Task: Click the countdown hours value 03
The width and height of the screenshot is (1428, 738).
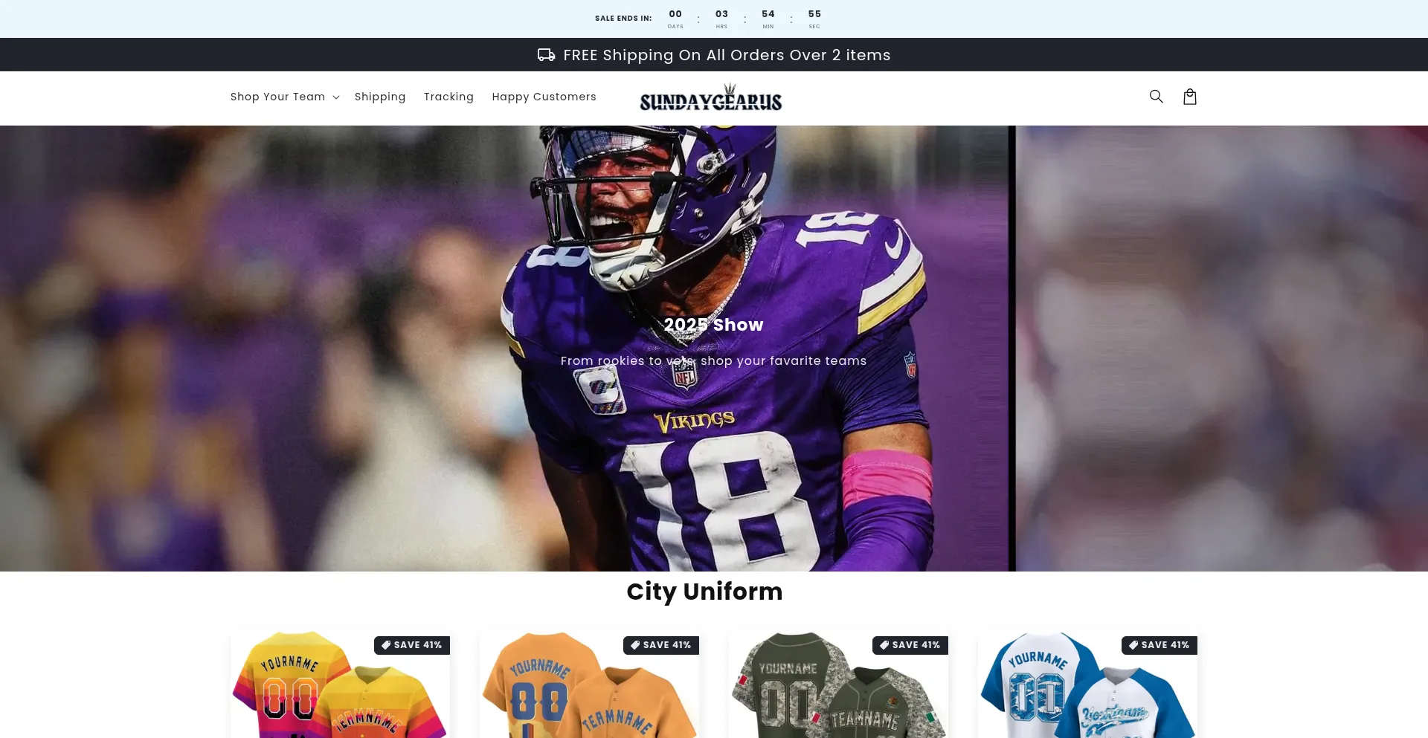Action: [721, 14]
